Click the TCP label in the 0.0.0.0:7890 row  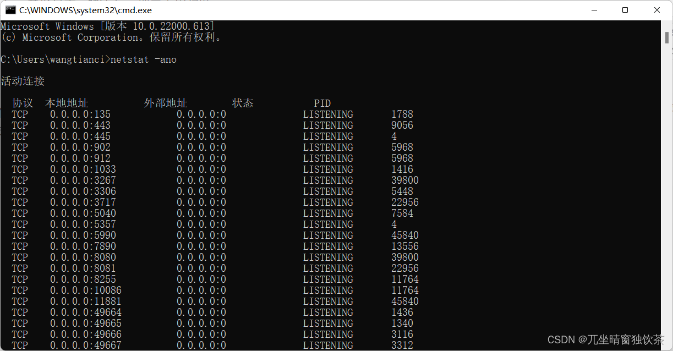coord(20,246)
